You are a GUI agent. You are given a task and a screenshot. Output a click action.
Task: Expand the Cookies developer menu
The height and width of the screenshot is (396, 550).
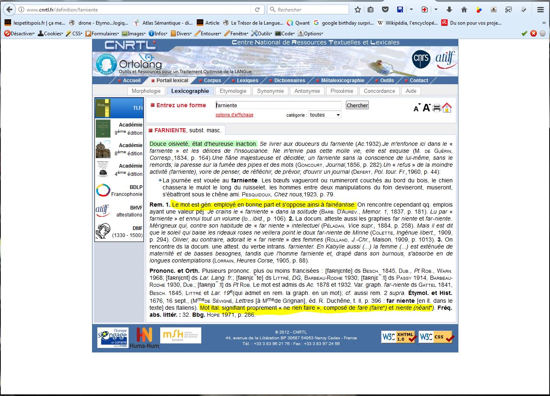click(x=51, y=34)
